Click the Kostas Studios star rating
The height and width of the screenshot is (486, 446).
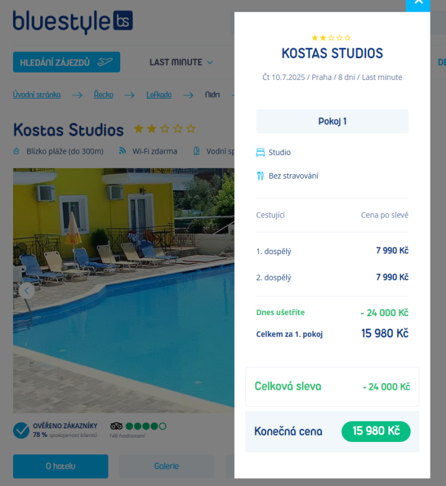(165, 128)
